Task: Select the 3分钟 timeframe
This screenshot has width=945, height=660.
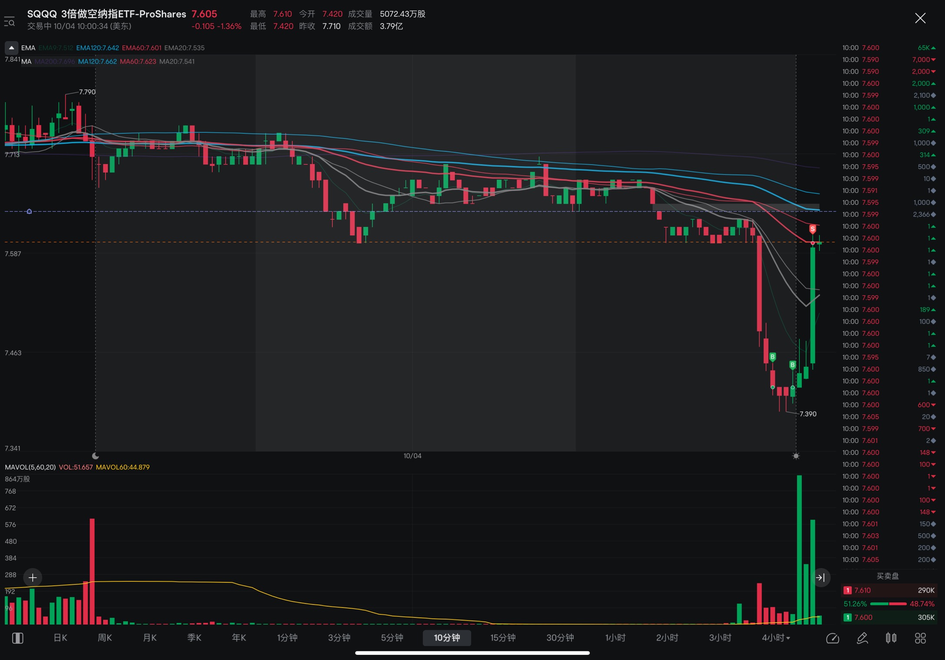Action: (339, 638)
